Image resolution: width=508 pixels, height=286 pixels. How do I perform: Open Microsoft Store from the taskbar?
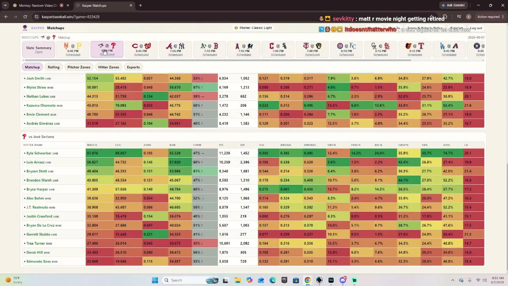(x=296, y=280)
